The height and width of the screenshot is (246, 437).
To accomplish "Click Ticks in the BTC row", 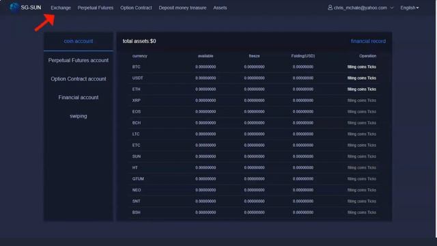I will [371, 67].
